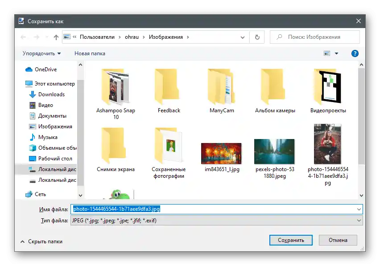Open Музыка in the sidebar
The width and height of the screenshot is (380, 266).
click(43, 137)
